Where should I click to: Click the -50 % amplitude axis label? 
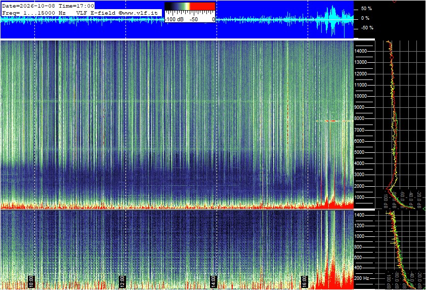(x=367, y=28)
